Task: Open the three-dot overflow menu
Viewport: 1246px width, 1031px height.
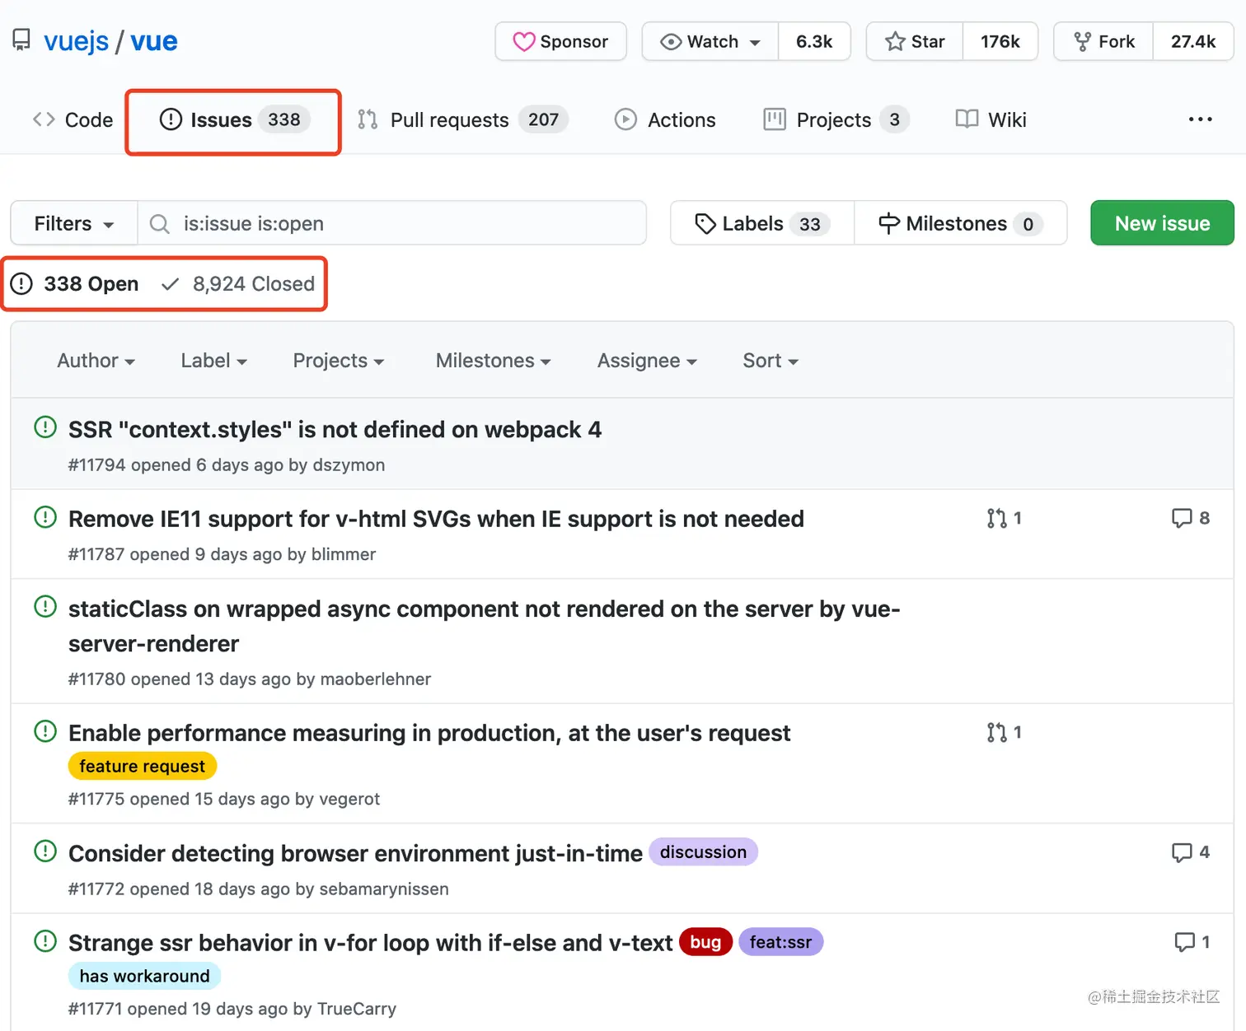Action: (1200, 119)
